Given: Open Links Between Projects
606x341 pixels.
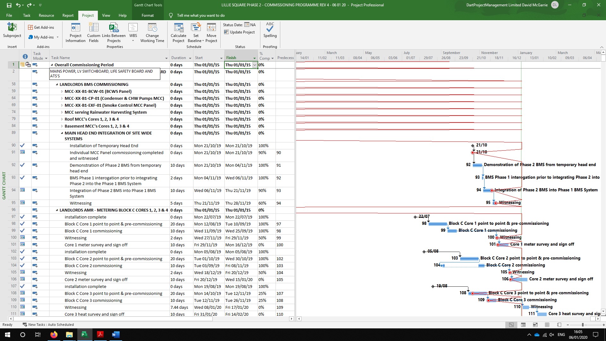Looking at the screenshot, I should click(114, 28).
